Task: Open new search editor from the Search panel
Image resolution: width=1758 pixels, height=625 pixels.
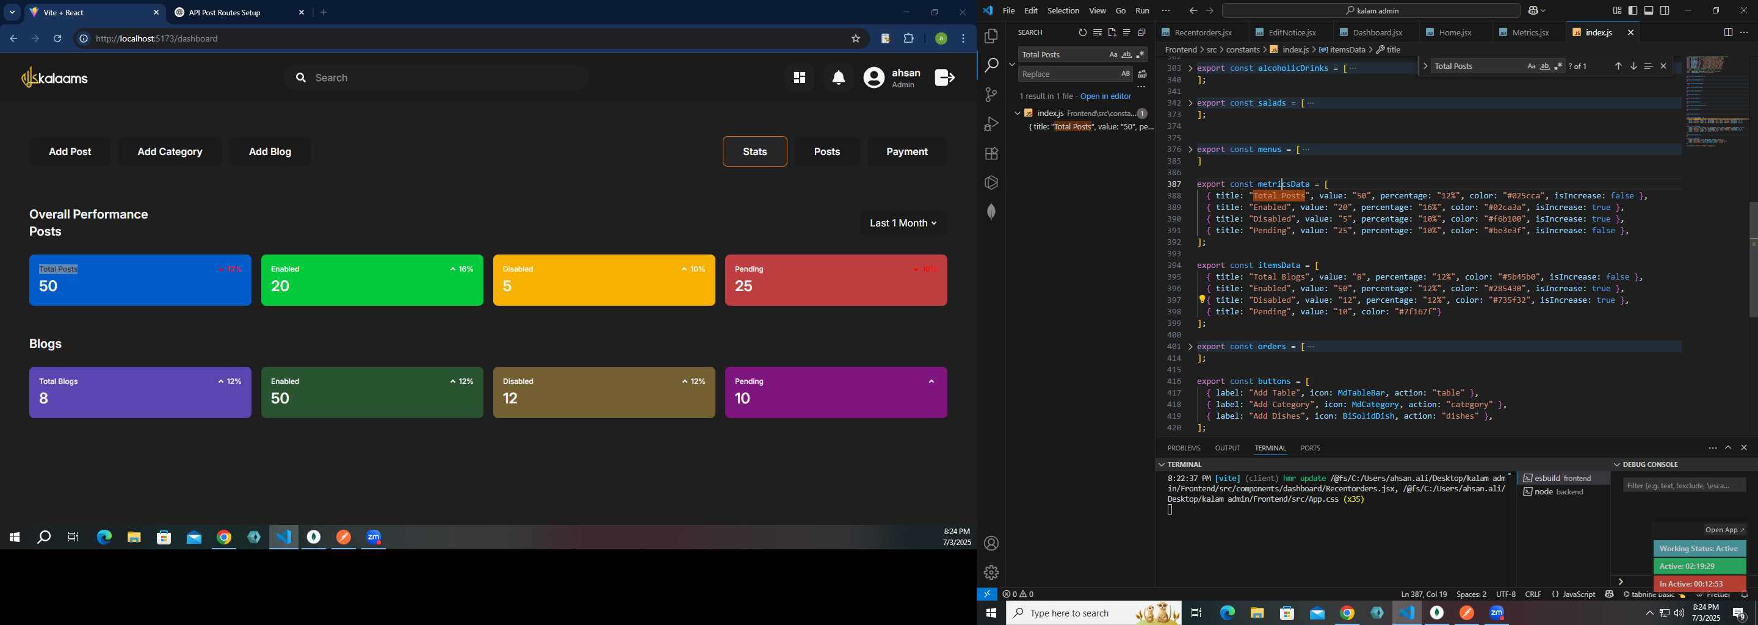Action: 1112,33
